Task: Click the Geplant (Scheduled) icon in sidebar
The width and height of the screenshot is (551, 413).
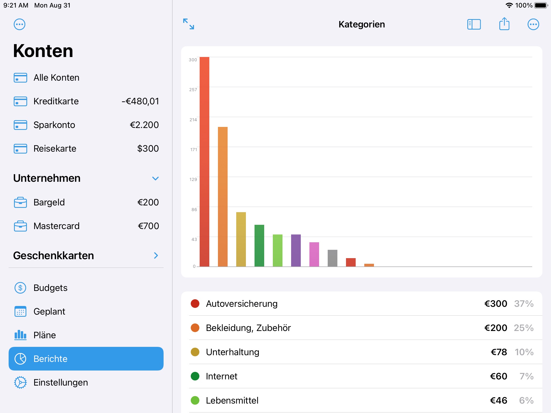Action: pos(20,311)
